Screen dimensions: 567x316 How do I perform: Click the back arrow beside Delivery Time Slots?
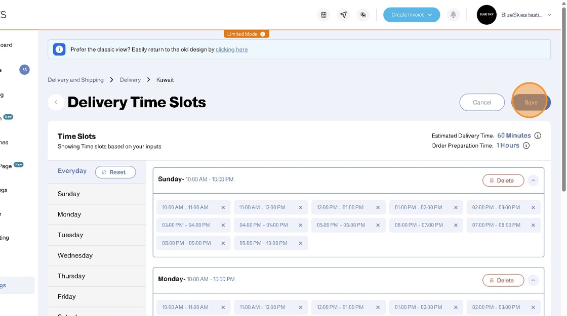[x=56, y=102]
